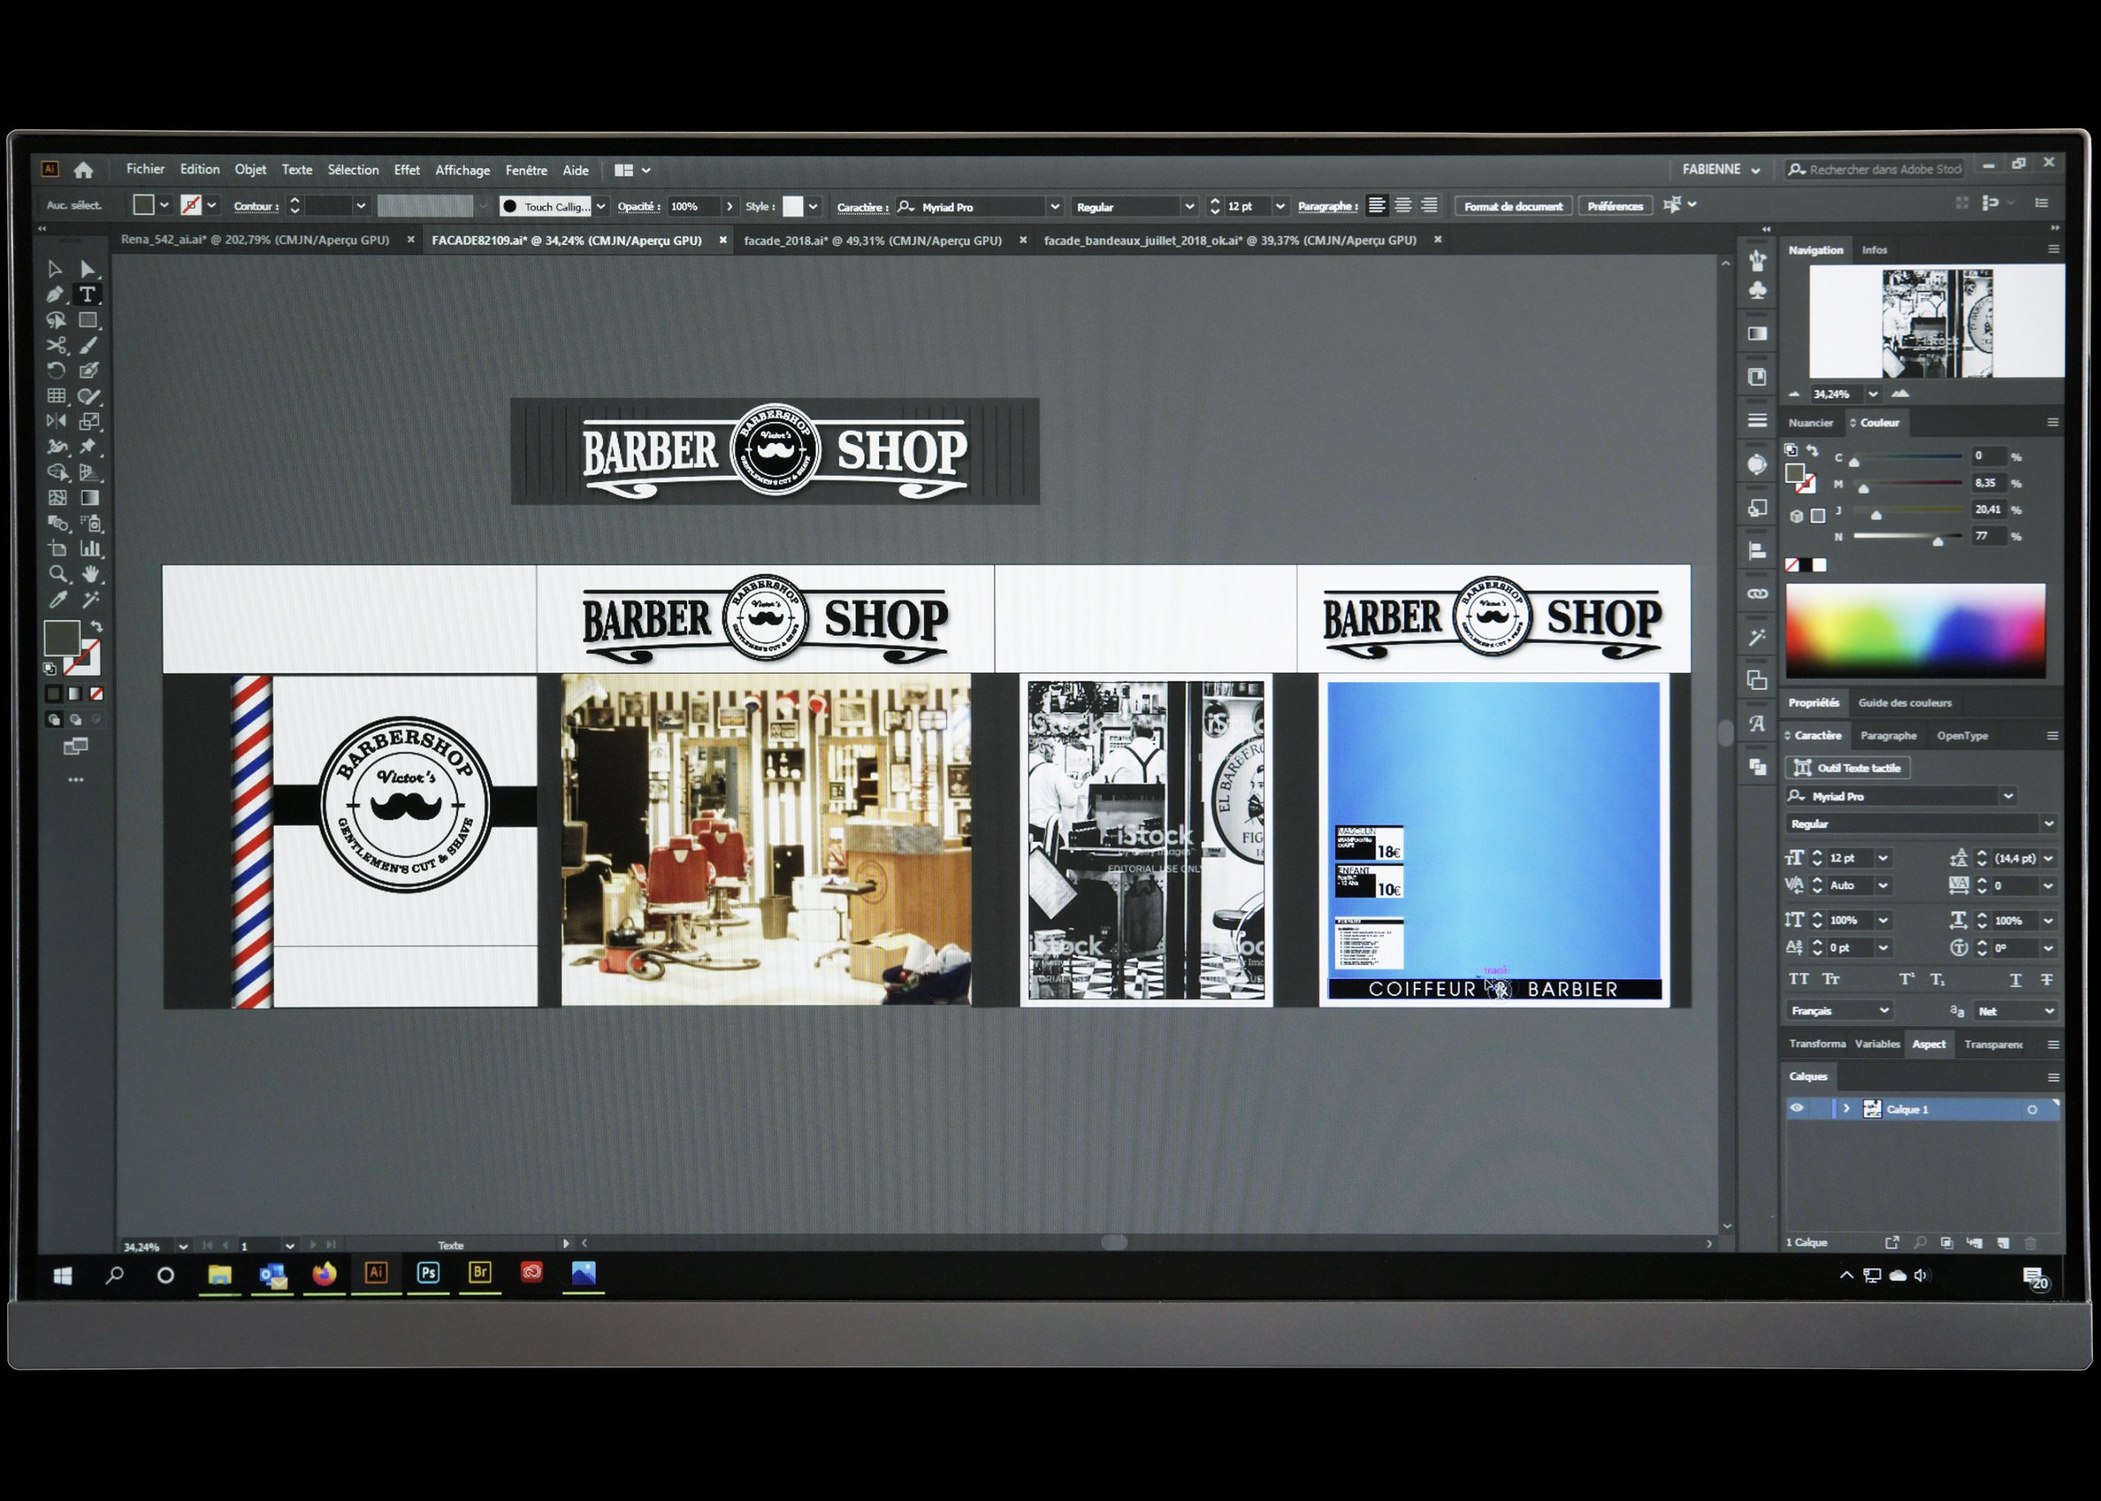Switch to the Nuancier panel tab
The height and width of the screenshot is (1501, 2101).
click(x=1810, y=423)
